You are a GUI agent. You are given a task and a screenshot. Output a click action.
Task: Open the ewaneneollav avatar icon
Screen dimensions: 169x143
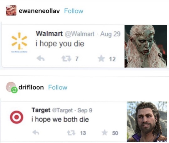pos(11,10)
